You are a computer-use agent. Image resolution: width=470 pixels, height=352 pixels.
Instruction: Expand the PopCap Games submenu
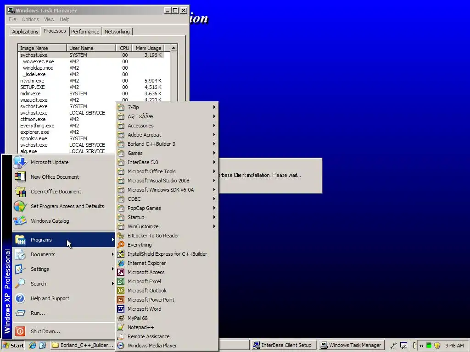pyautogui.click(x=167, y=208)
